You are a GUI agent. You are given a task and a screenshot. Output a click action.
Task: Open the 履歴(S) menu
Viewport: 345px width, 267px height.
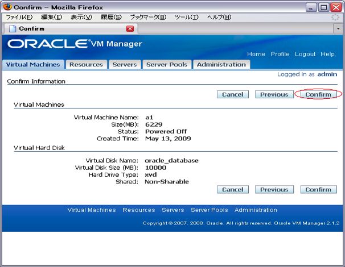coord(111,17)
